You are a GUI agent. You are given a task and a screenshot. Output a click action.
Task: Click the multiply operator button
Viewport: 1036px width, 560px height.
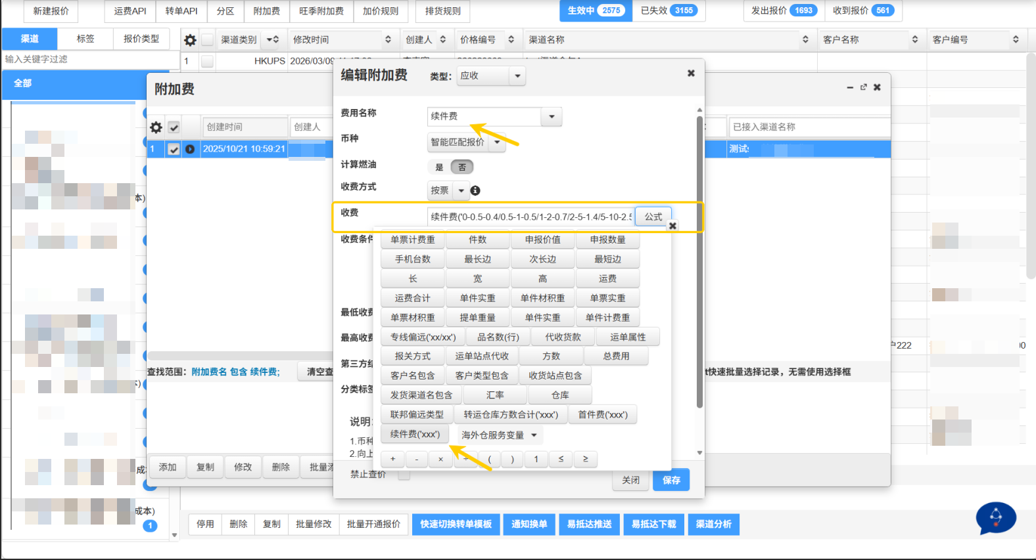[x=440, y=459]
